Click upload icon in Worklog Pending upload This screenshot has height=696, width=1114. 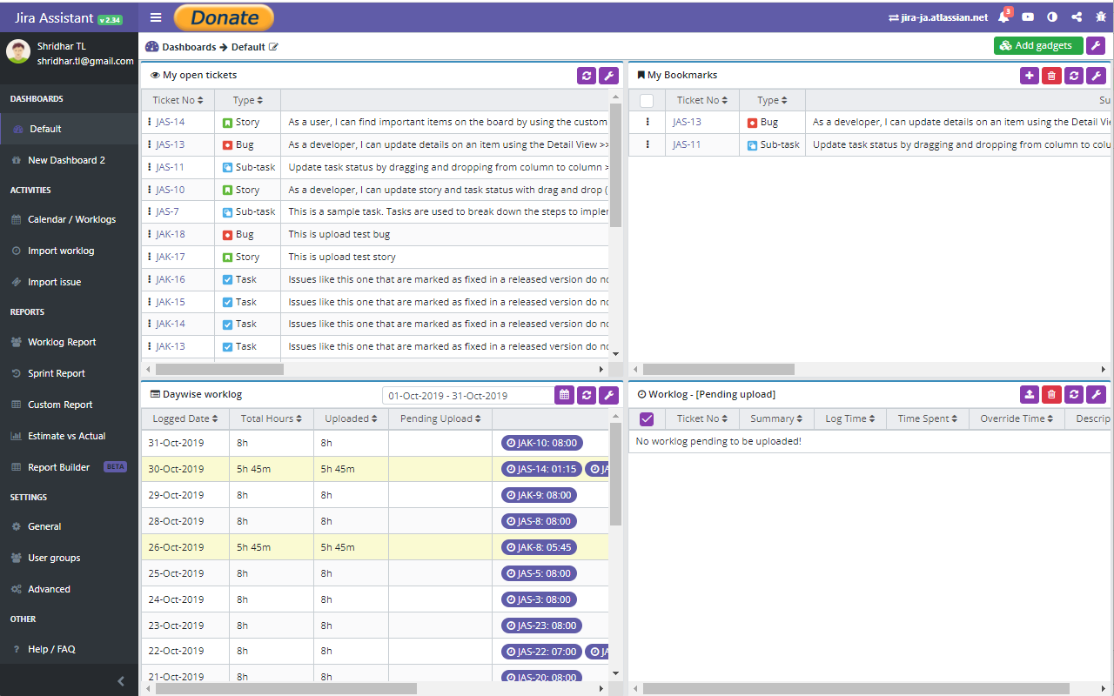(x=1030, y=395)
